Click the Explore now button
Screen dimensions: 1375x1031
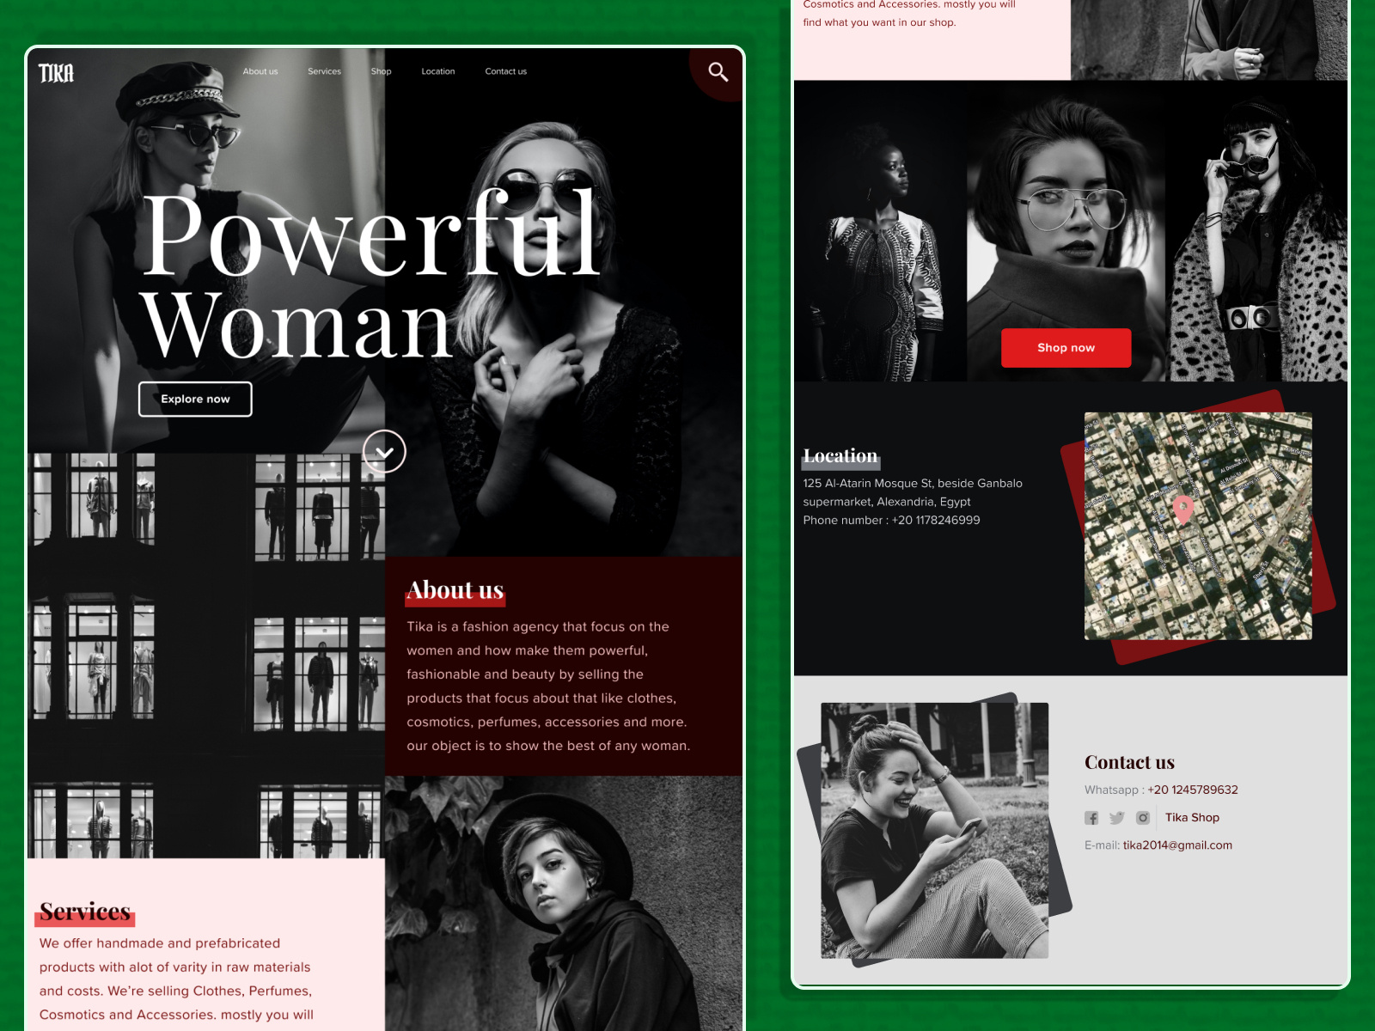click(195, 399)
